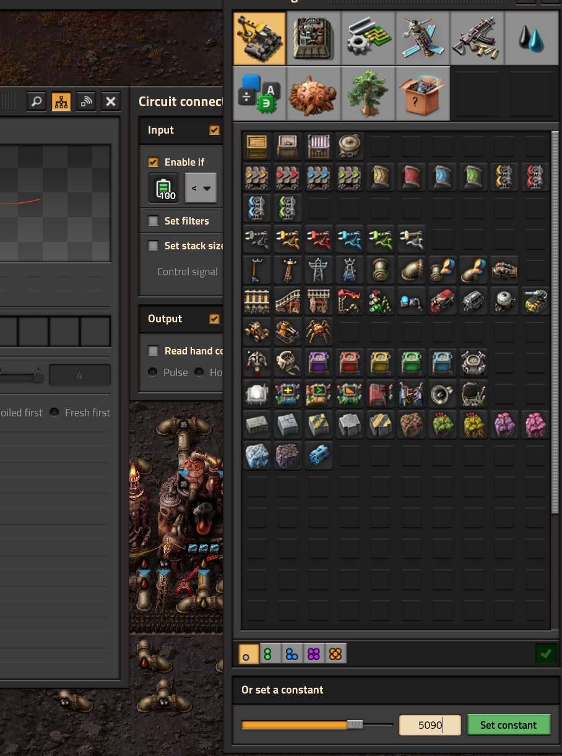The image size is (562, 756).
Task: Select the substation item
Action: click(350, 270)
